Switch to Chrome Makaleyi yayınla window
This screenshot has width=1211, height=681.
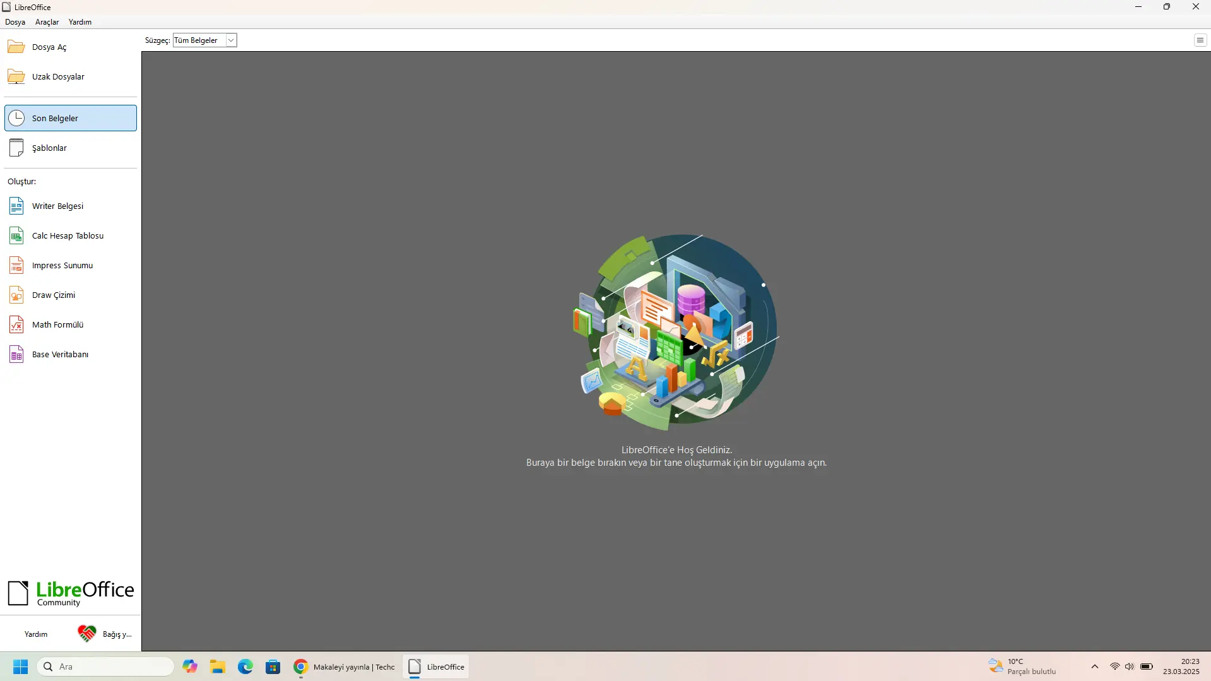pyautogui.click(x=345, y=666)
